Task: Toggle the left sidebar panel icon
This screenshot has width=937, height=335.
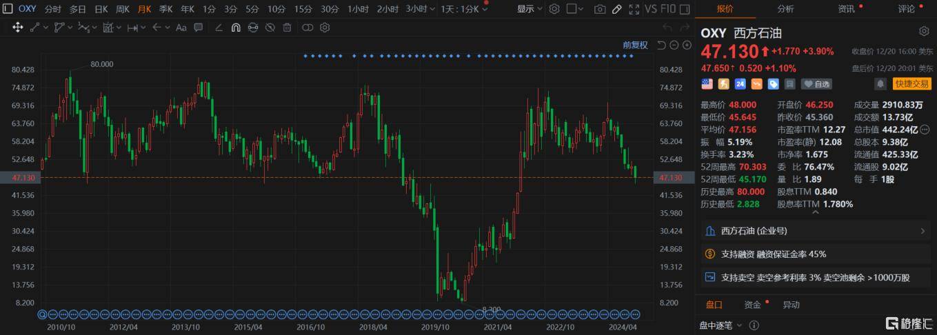Action: (8, 9)
